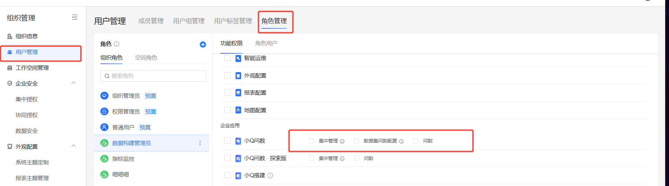Switch to 用户组管理 tab
This screenshot has width=669, height=186.
coord(189,21)
